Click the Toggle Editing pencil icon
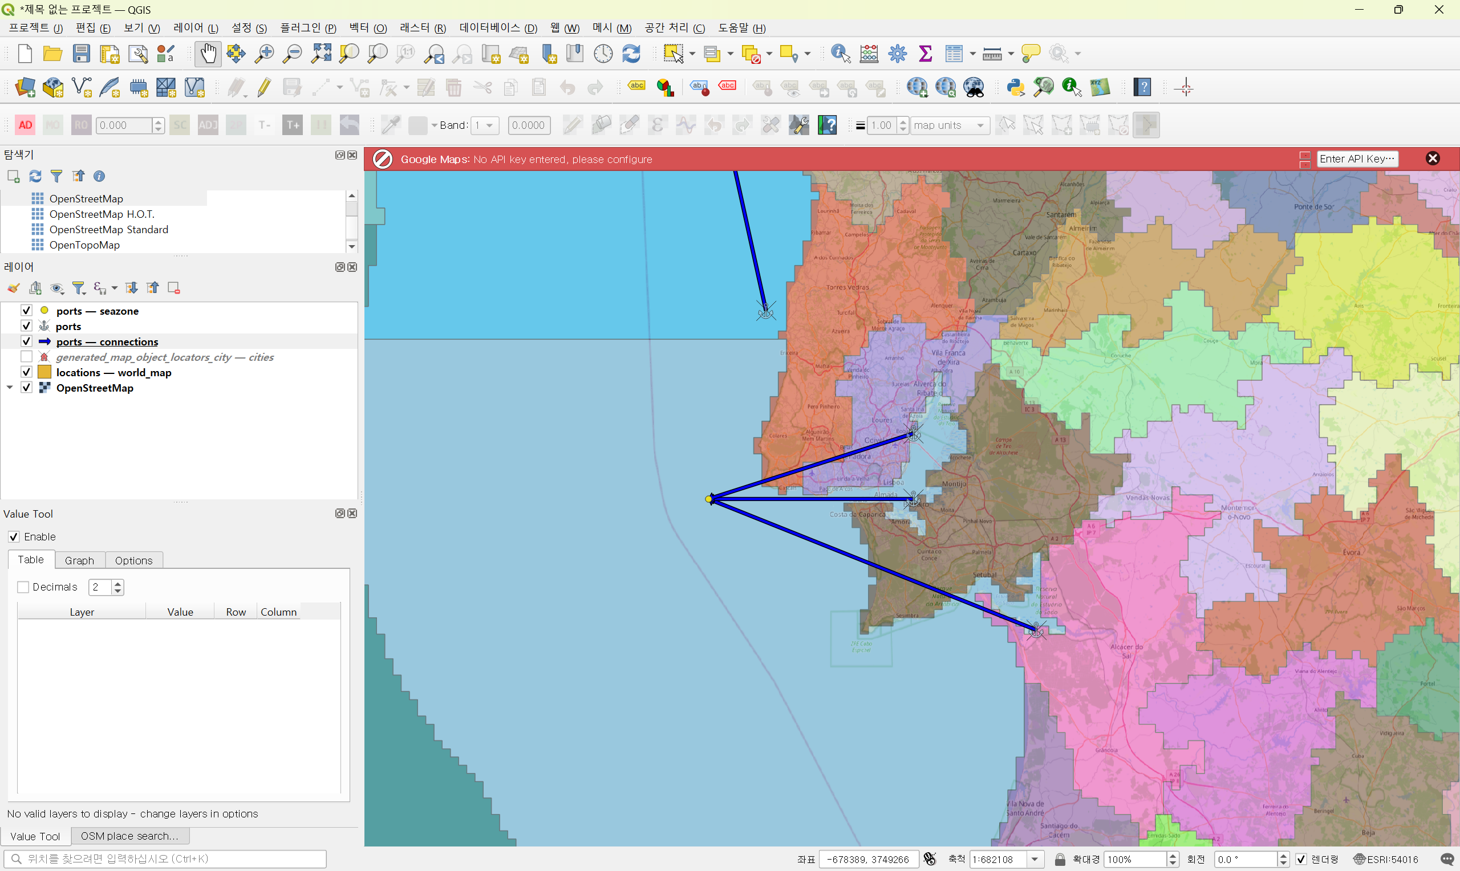This screenshot has width=1460, height=871. [x=264, y=87]
